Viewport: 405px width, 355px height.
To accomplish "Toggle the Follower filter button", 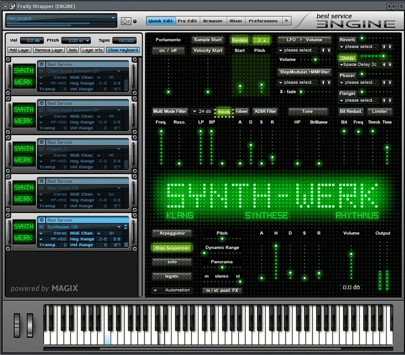I will pyautogui.click(x=242, y=112).
